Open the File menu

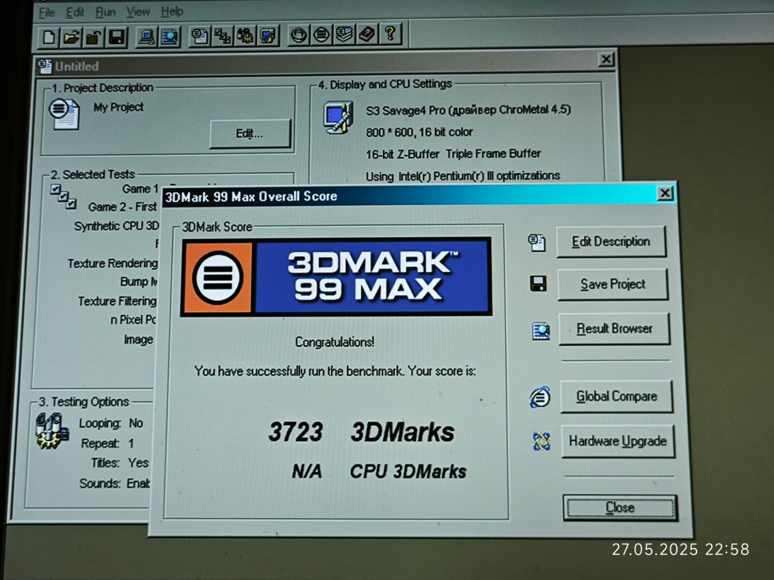coord(47,13)
